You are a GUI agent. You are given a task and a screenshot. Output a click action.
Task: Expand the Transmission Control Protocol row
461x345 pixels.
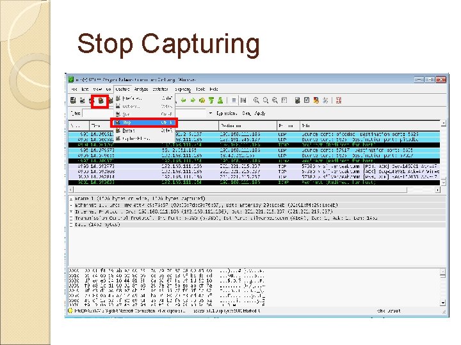point(71,218)
